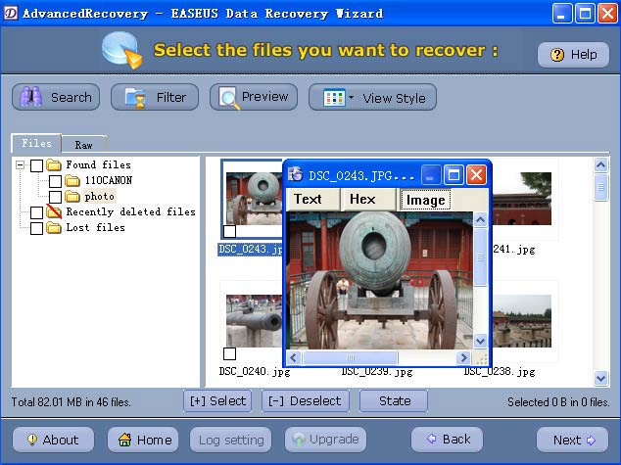Open the Filter tool

pos(155,97)
